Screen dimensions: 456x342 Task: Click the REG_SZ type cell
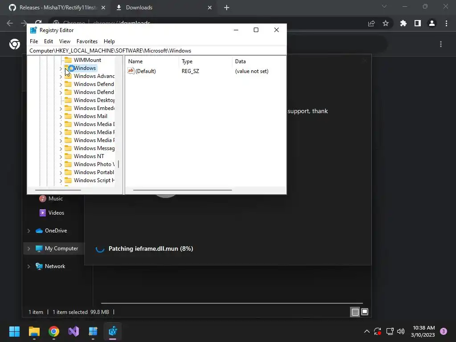(190, 71)
